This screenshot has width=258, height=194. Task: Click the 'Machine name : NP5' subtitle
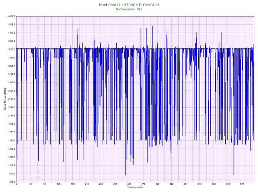point(129,9)
